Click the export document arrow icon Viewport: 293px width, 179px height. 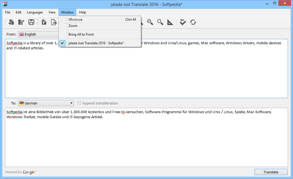tap(54, 22)
